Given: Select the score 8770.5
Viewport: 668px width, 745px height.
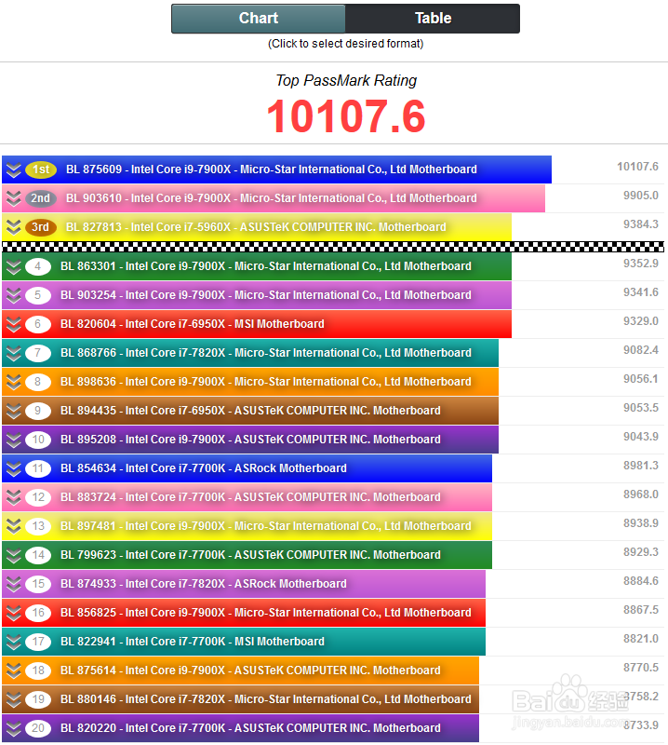Looking at the screenshot, I should click(x=641, y=668).
